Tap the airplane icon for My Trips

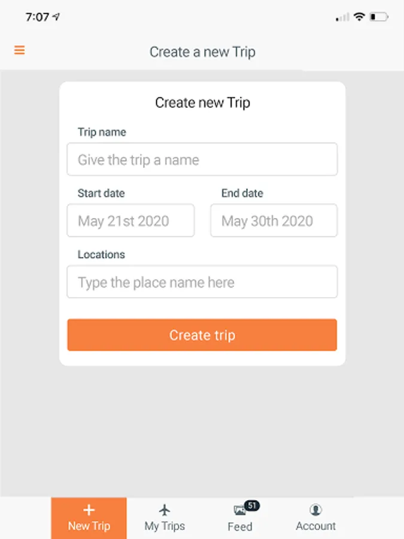tap(165, 510)
